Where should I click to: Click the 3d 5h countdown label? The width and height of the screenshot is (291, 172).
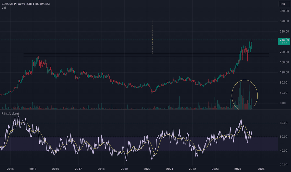click(284, 43)
